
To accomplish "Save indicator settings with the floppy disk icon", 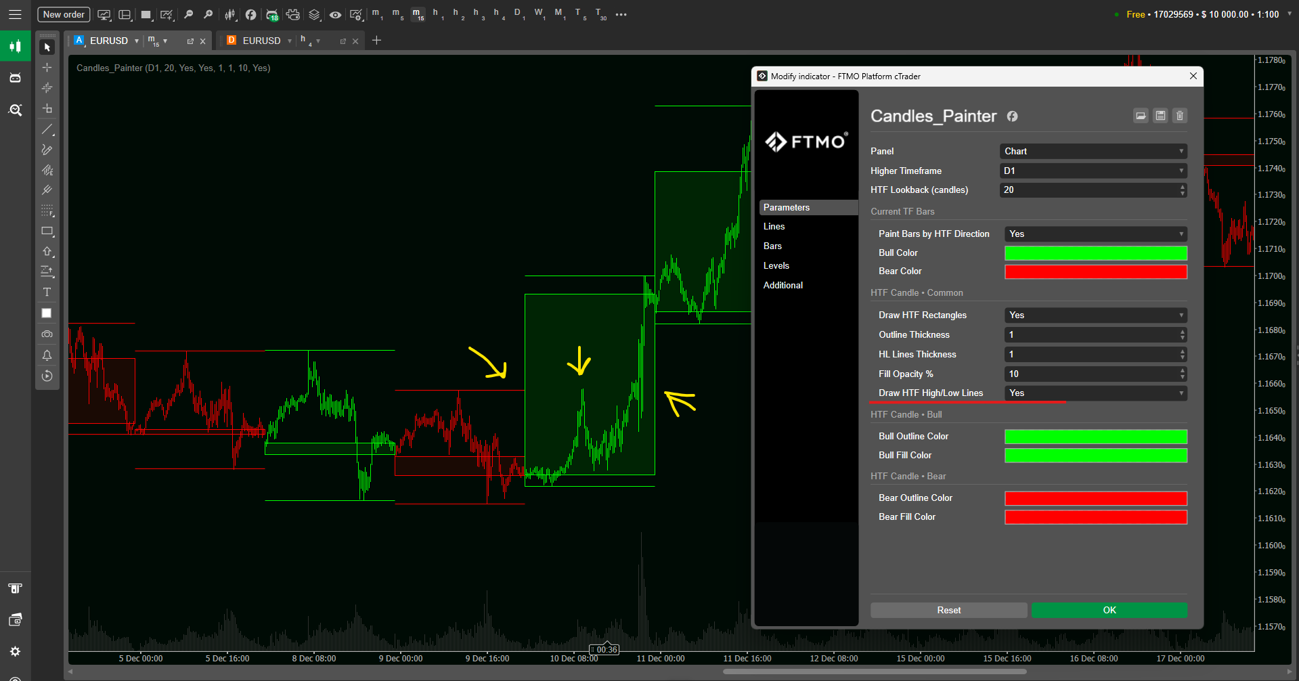I will tap(1160, 116).
